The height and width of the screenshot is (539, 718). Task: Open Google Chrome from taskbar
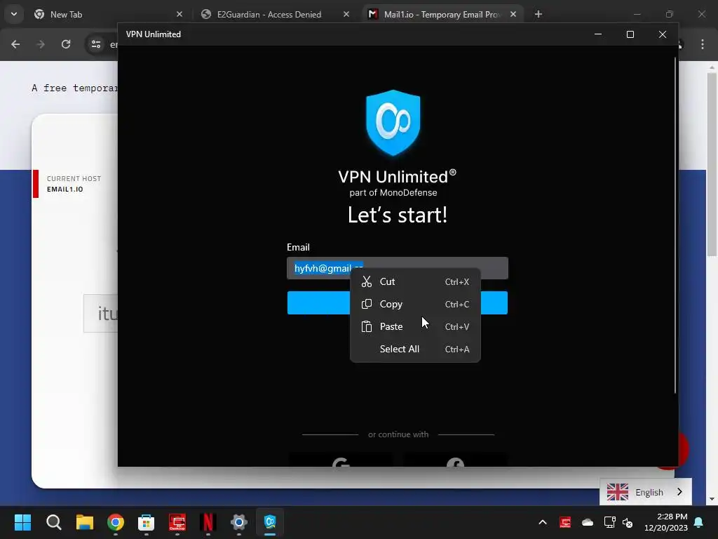(x=116, y=522)
